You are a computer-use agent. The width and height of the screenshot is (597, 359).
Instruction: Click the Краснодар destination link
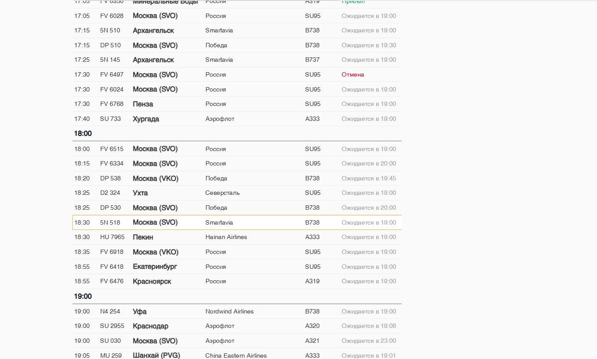click(151, 326)
